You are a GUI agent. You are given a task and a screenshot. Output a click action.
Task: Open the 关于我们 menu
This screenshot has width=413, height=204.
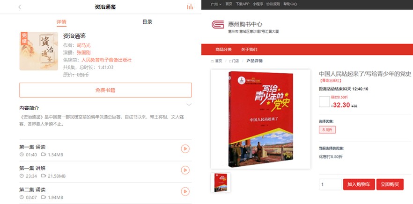(249, 49)
